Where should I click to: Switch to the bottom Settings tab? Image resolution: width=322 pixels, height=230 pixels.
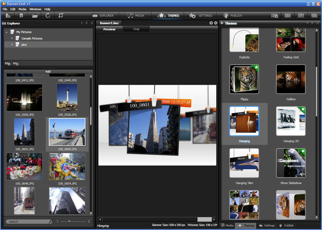pyautogui.click(x=266, y=225)
